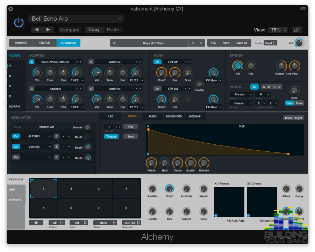Select source D letter icon
Screen dimensions: 315x252
pyautogui.click(x=91, y=88)
